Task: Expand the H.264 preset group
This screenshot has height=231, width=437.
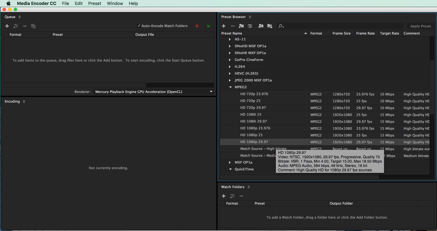Action: (x=230, y=67)
